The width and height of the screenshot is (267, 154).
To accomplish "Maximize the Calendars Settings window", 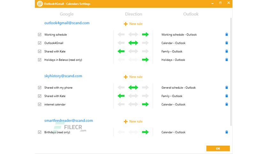I will 220,3.
